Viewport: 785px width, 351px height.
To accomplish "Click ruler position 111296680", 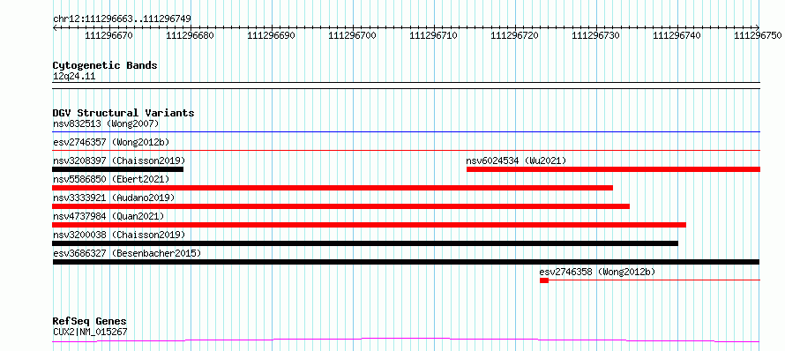I will coord(190,35).
